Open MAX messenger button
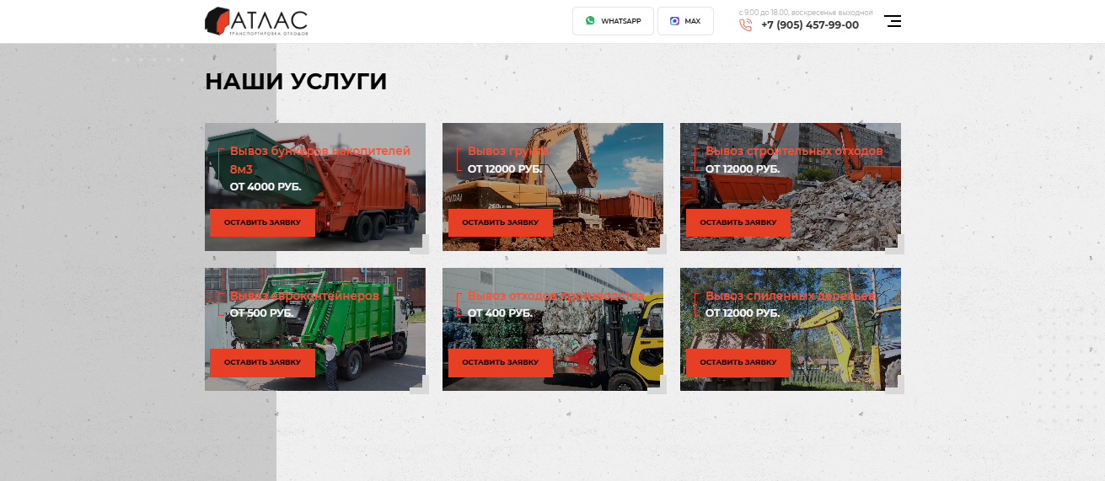The width and height of the screenshot is (1105, 481). 685,21
